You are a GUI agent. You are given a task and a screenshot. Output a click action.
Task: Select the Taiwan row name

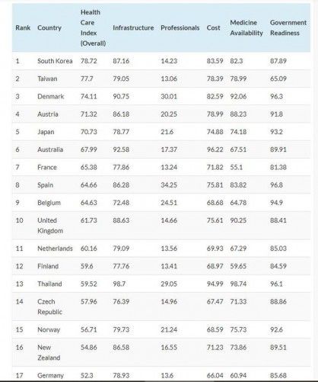47,79
